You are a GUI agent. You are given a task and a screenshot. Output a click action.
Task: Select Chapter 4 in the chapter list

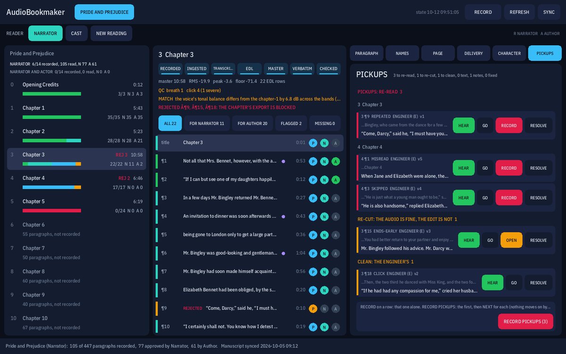tap(77, 183)
